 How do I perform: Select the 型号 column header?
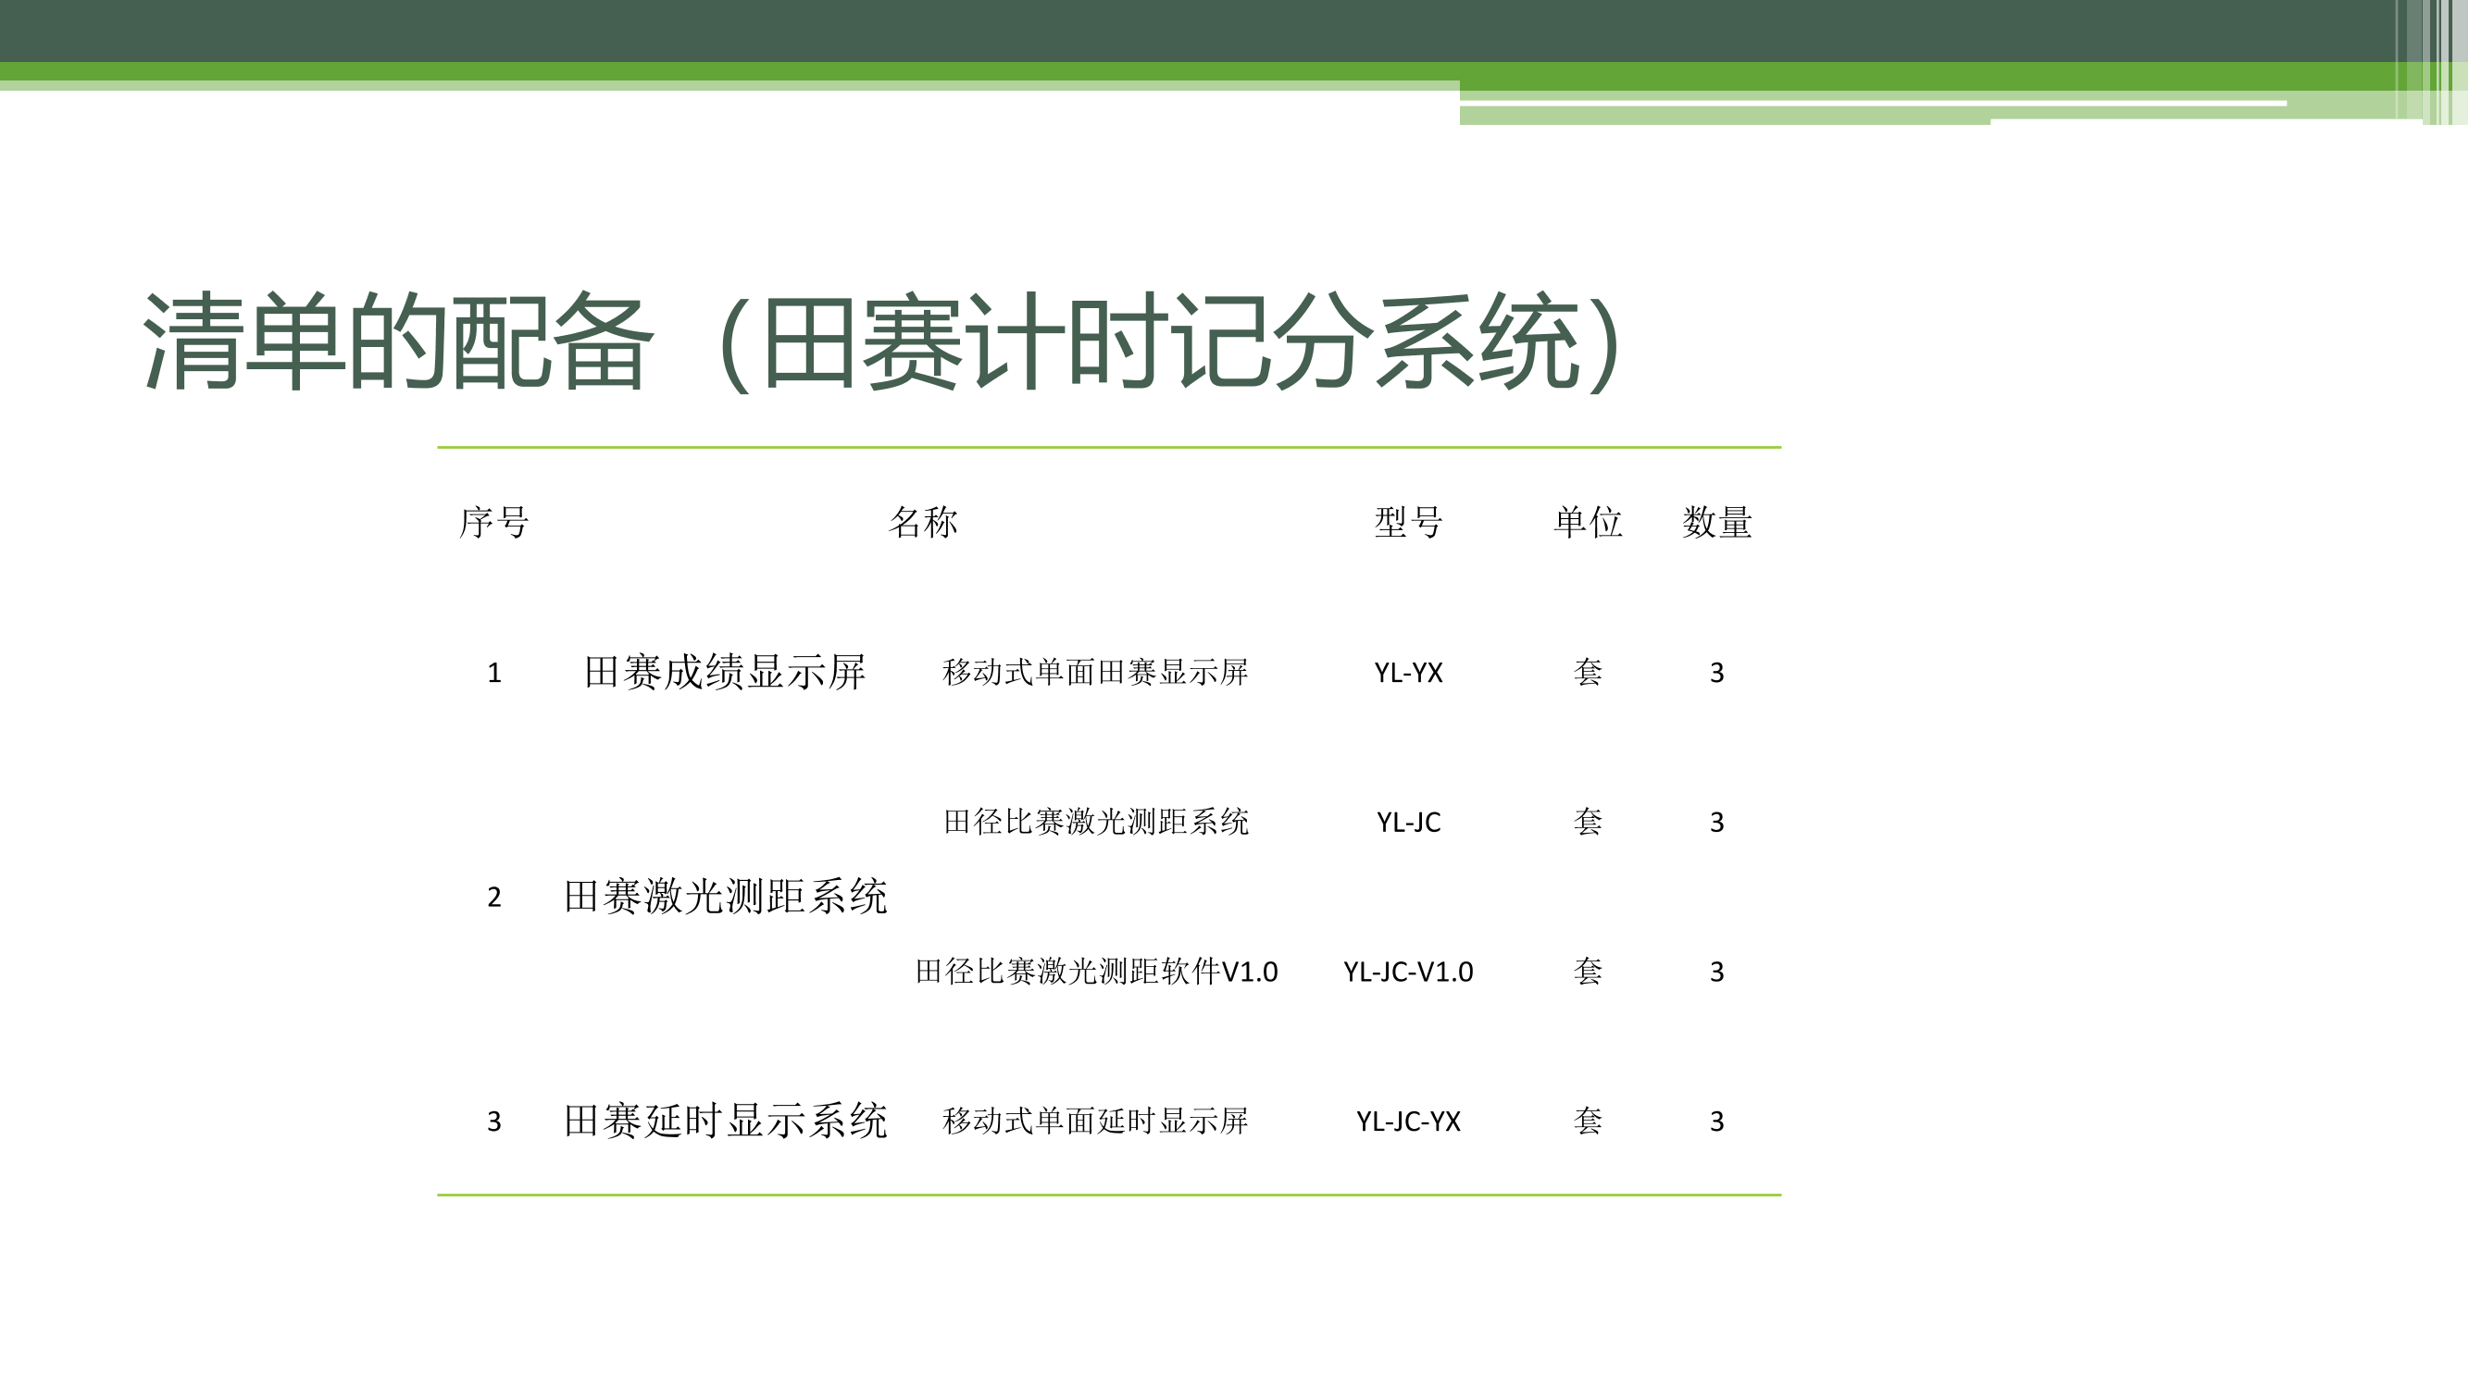coord(1408,522)
